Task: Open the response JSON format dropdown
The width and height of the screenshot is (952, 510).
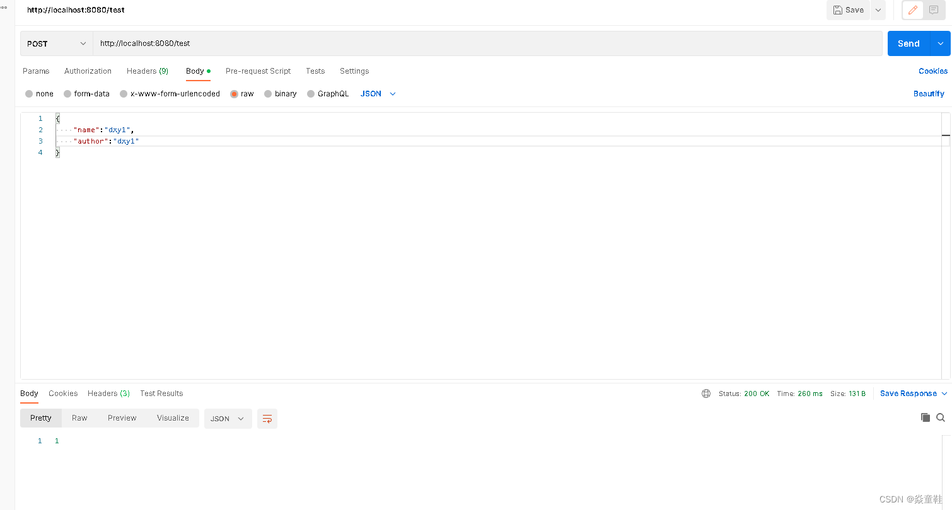Action: 228,419
